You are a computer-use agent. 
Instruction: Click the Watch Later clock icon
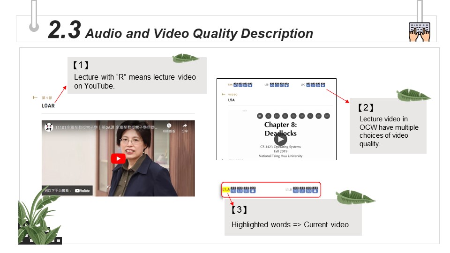(169, 126)
